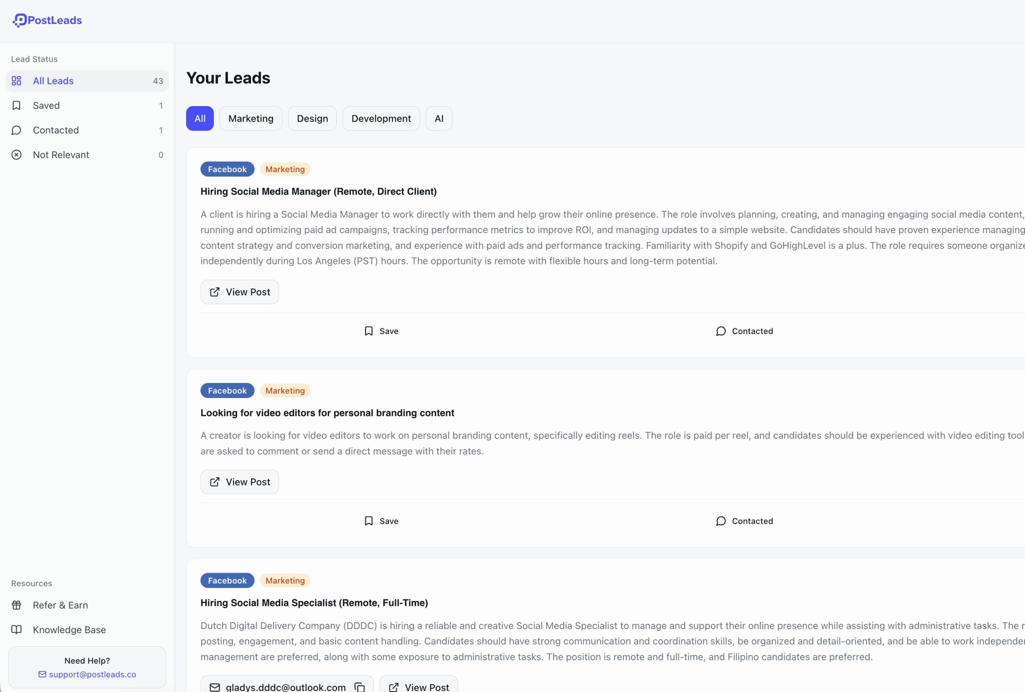Show All leads filter tab

pyautogui.click(x=200, y=118)
